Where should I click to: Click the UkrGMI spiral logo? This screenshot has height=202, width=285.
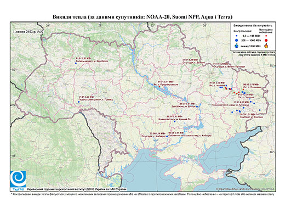point(18,179)
